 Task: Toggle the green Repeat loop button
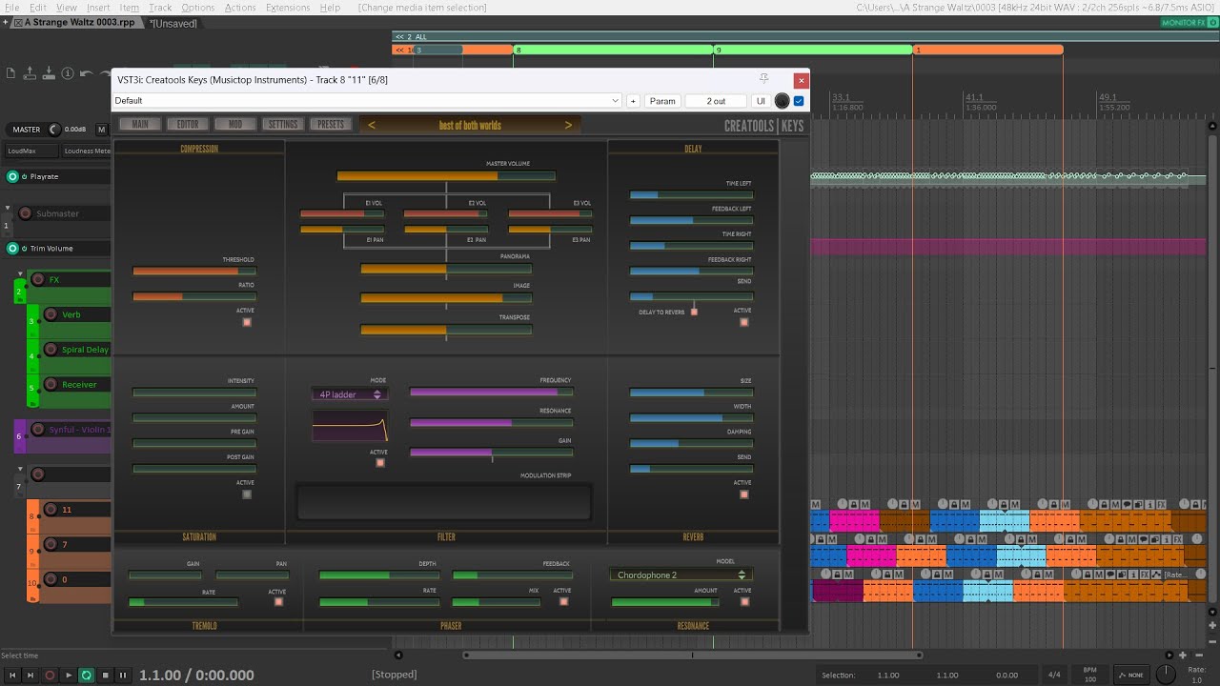86,675
